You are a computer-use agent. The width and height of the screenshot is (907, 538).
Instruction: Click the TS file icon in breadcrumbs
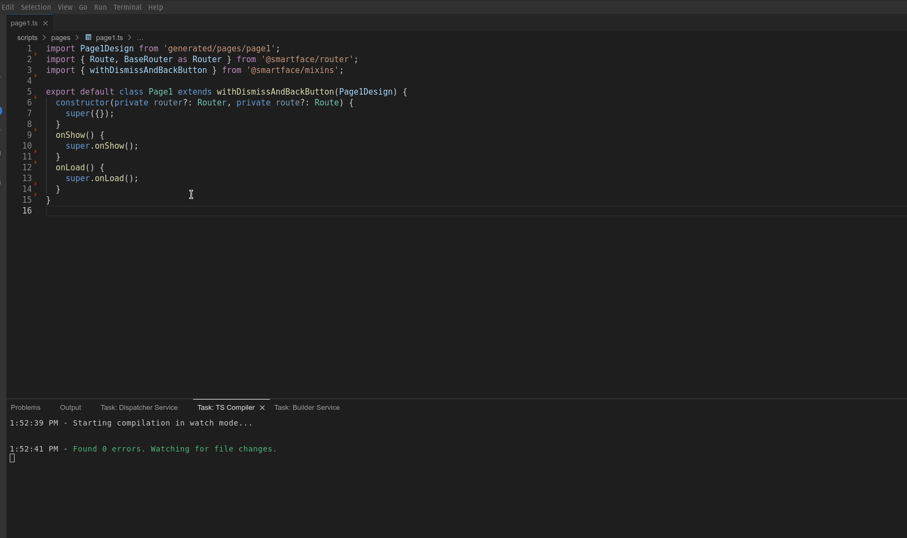coord(88,38)
